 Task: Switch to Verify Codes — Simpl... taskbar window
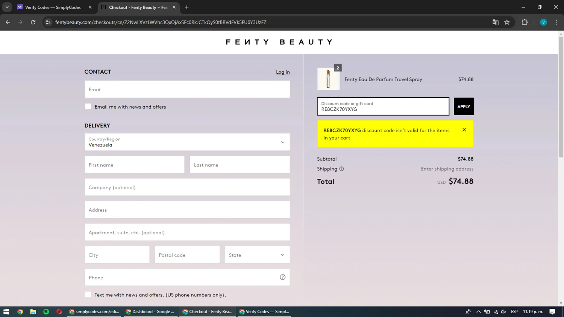(264, 312)
